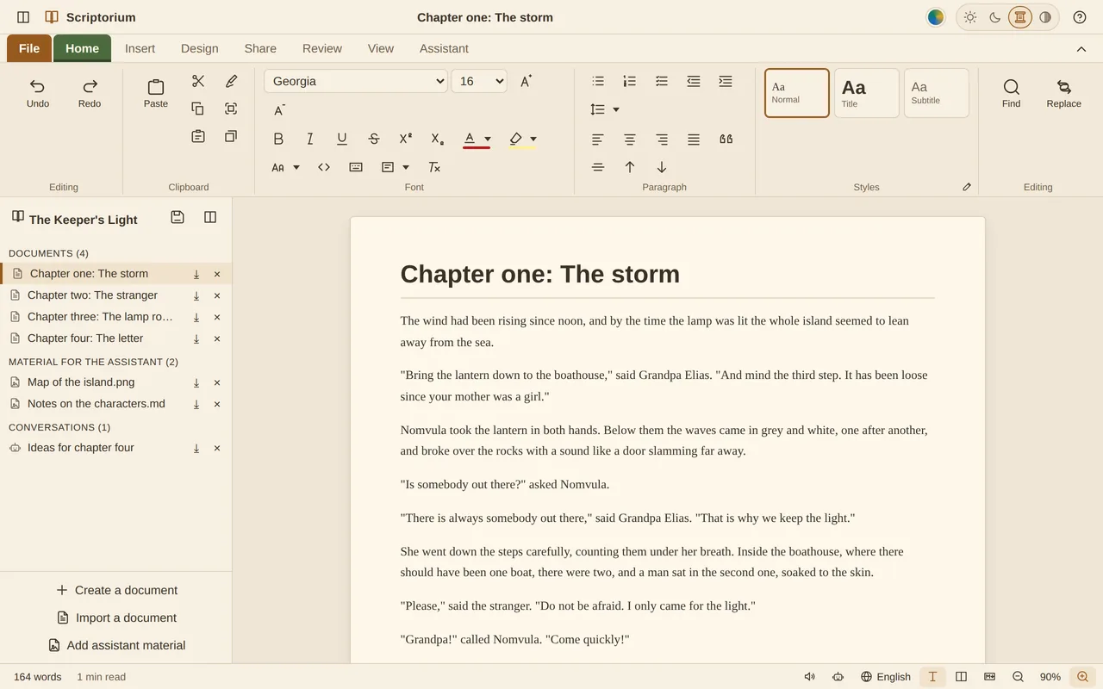The height and width of the screenshot is (689, 1103).
Task: Go to the Review tab
Action: coord(322,48)
